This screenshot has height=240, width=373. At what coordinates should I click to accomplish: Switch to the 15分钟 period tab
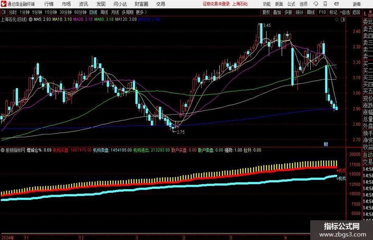[51, 12]
